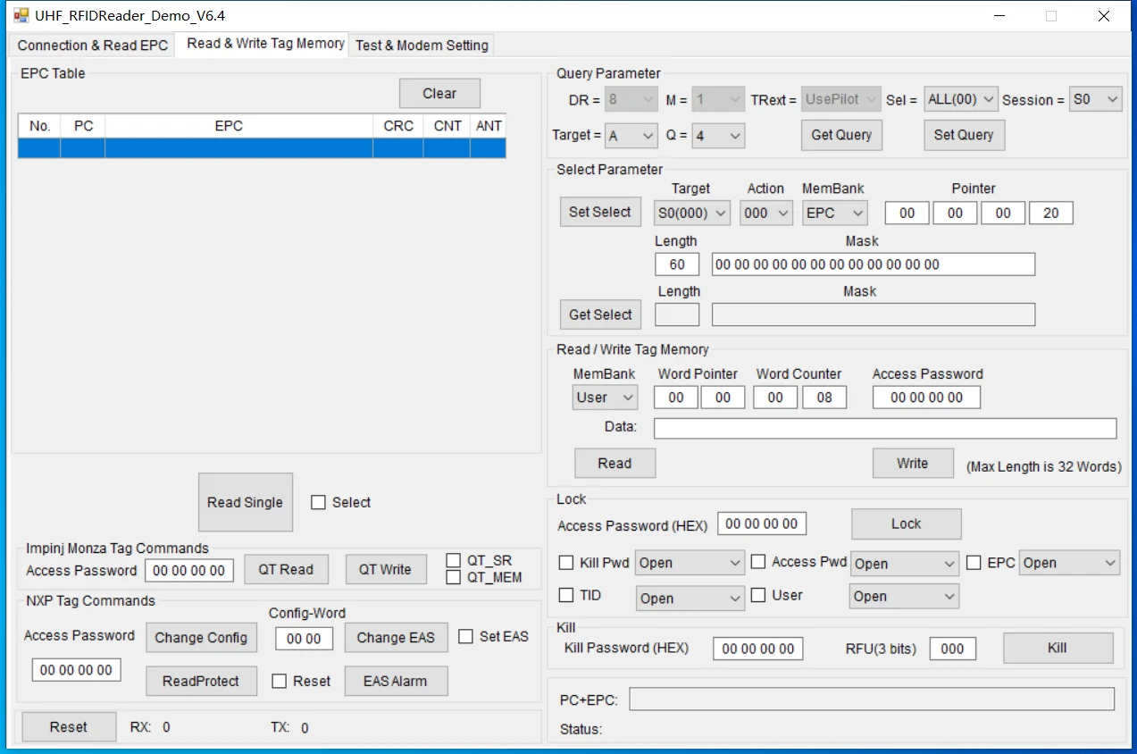Viewport: 1137px width, 754px height.
Task: Clear the EPC table
Action: [439, 94]
